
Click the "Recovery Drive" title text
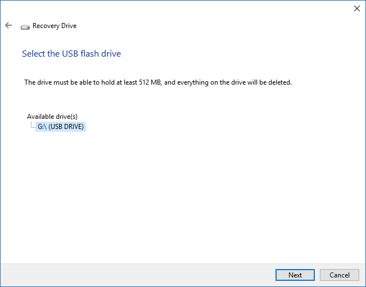55,26
